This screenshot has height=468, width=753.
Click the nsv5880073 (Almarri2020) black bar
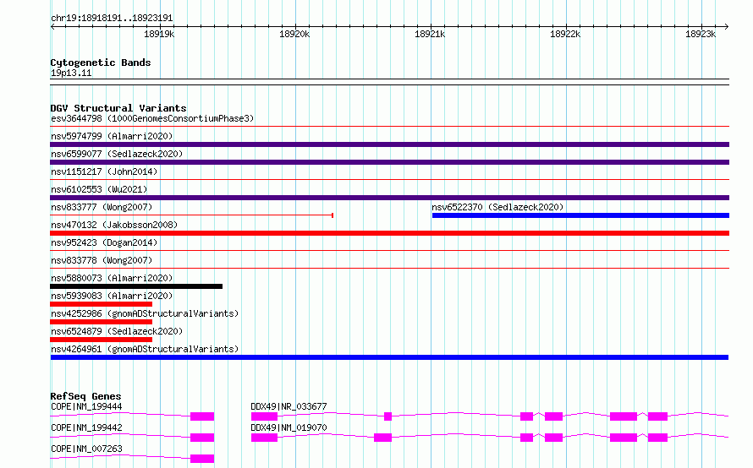click(x=136, y=286)
